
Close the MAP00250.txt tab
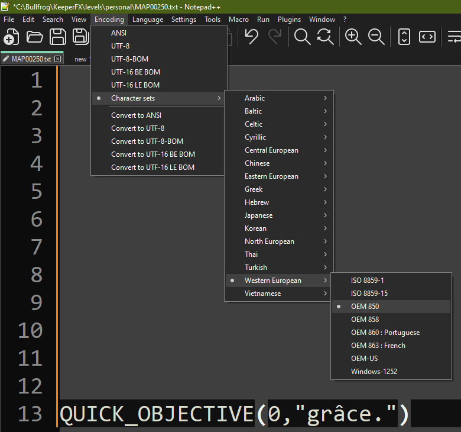click(57, 59)
